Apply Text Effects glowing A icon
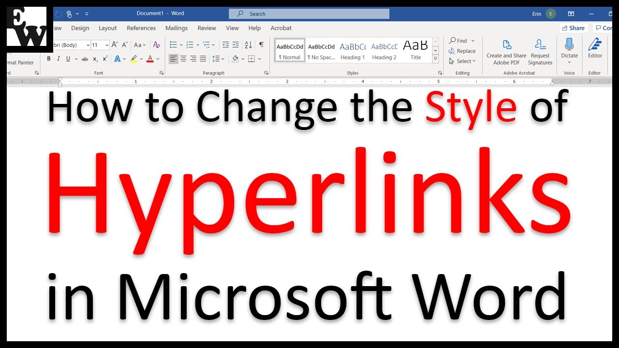This screenshot has width=619, height=348. pos(117,59)
